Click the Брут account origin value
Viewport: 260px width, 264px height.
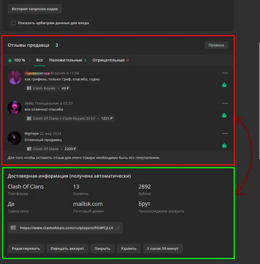coord(144,204)
